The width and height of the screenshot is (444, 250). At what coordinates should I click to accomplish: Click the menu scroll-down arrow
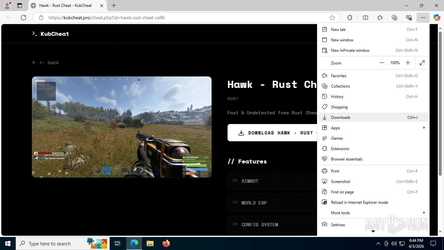coord(373,231)
